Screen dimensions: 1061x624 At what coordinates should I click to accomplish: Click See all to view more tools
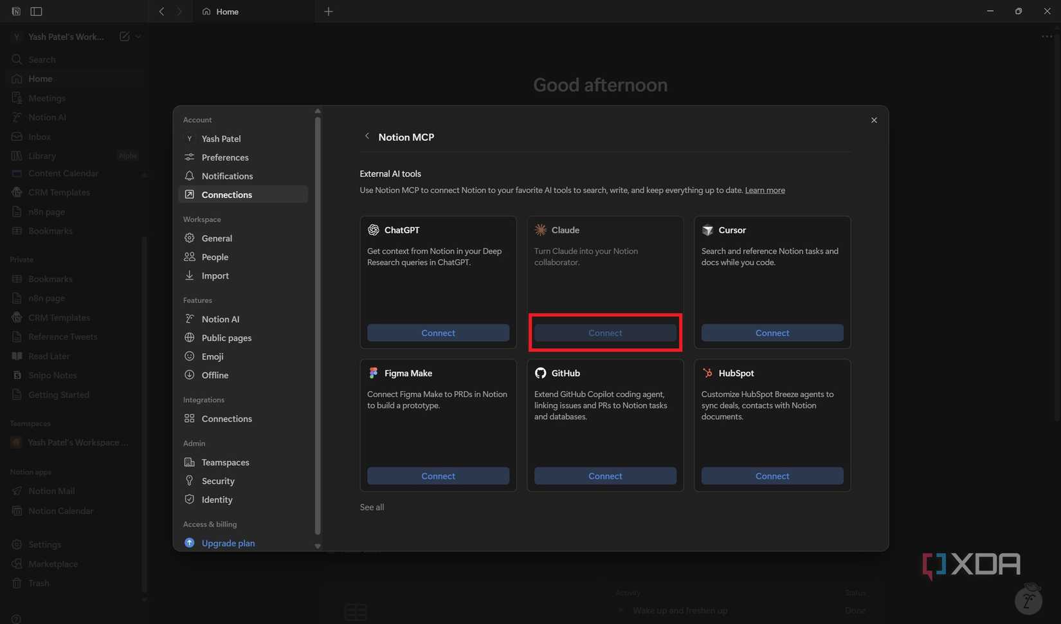pos(372,507)
